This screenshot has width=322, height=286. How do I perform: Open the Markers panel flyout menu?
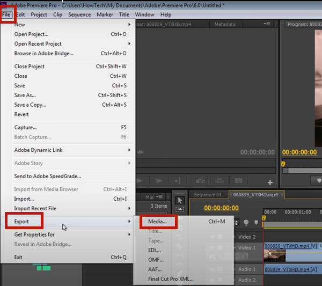(x=159, y=197)
